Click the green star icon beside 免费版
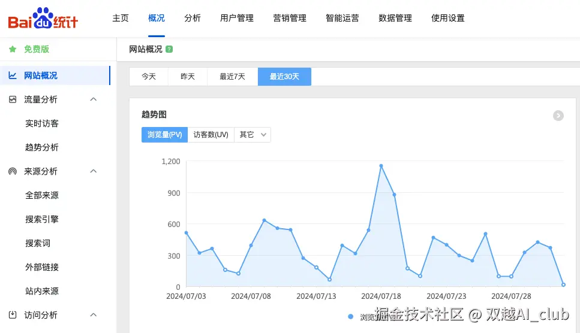The height and width of the screenshot is (333, 580). tap(13, 49)
